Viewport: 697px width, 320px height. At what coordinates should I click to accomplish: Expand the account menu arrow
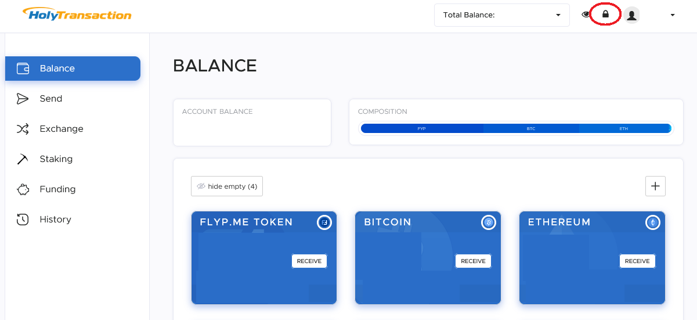673,15
